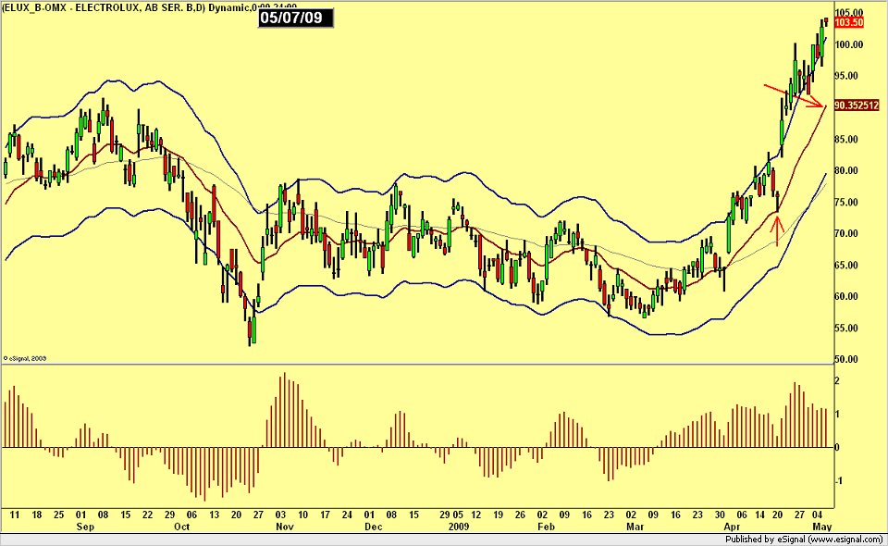Screen dimensions: 888x546
Task: Click the 30 date axis label
Action: click(x=720, y=515)
